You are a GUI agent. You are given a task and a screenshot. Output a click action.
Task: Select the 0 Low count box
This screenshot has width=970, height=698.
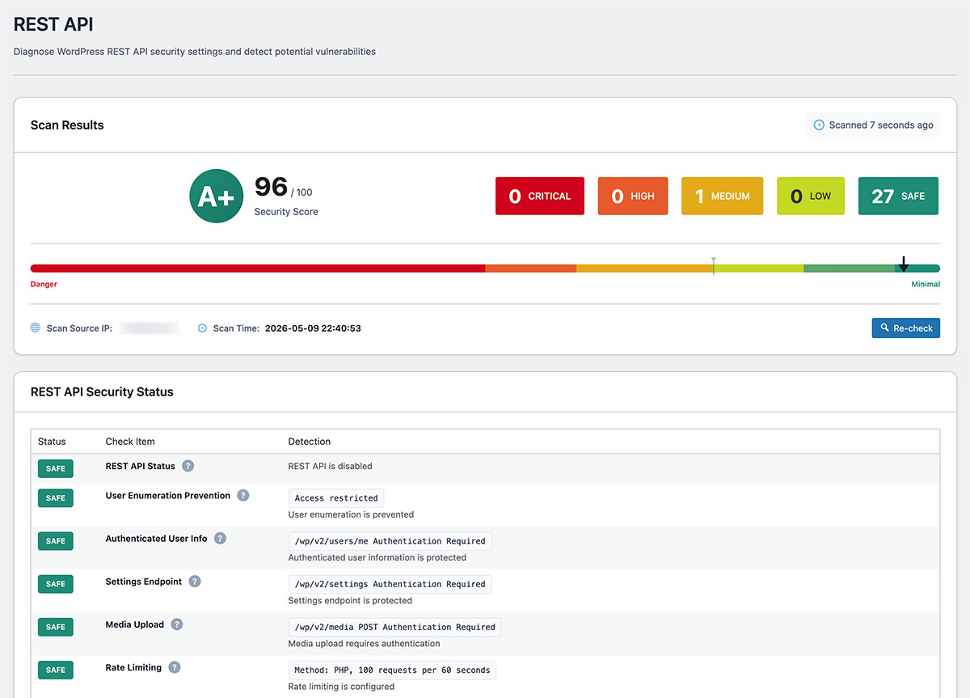[x=811, y=196]
